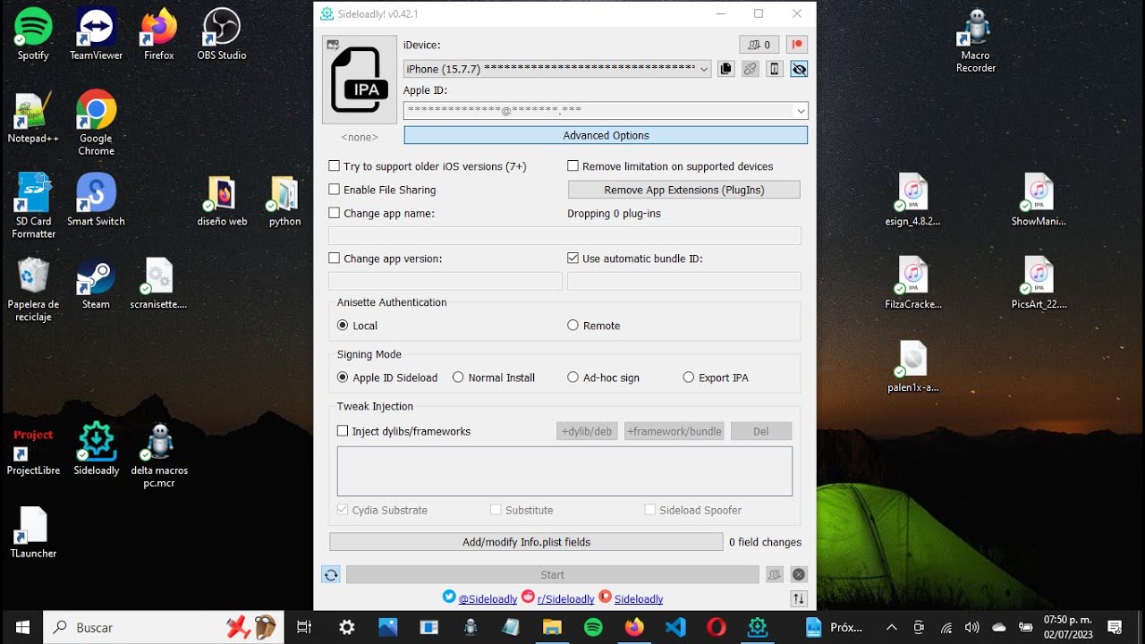This screenshot has height=644, width=1145.
Task: Tick the Change app name checkbox
Action: [x=334, y=213]
